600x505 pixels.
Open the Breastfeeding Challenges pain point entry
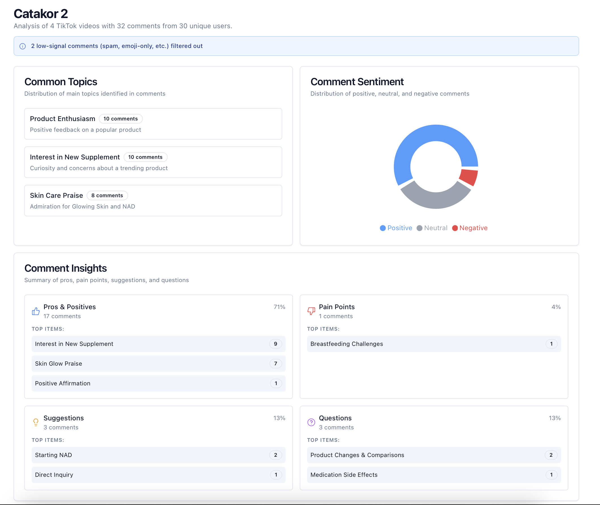click(x=434, y=344)
